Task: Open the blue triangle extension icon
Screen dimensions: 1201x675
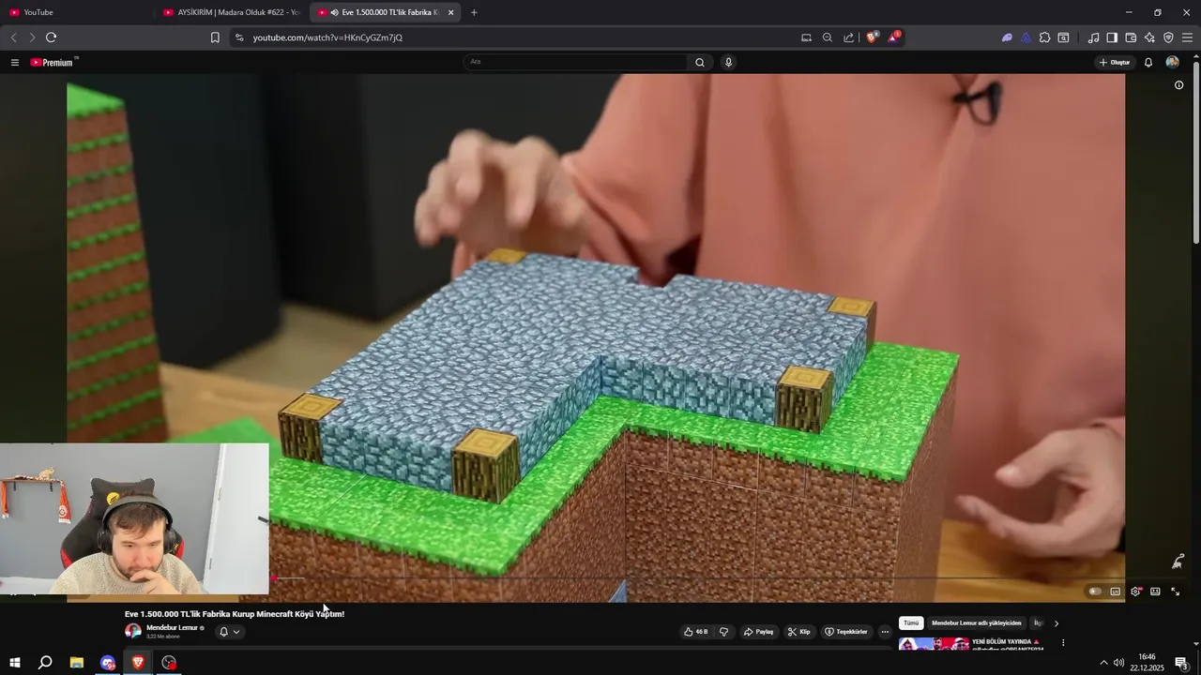Action: [x=1026, y=37]
